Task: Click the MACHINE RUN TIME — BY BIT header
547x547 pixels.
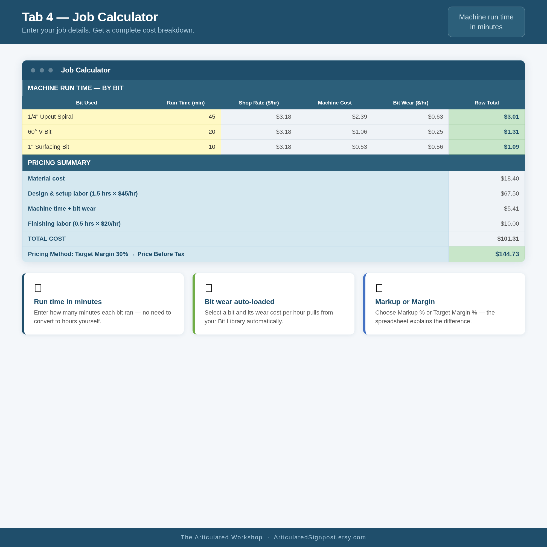Action: 273,88
